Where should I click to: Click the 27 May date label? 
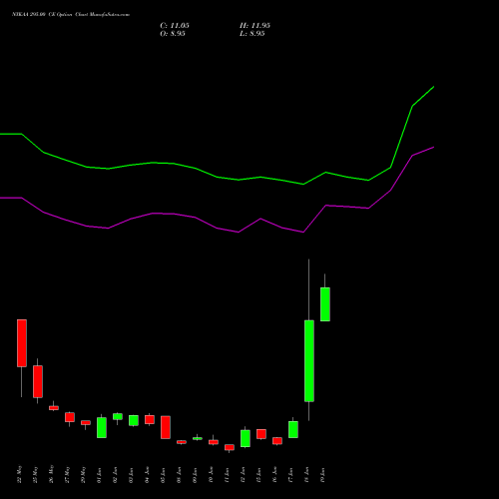coord(67,474)
